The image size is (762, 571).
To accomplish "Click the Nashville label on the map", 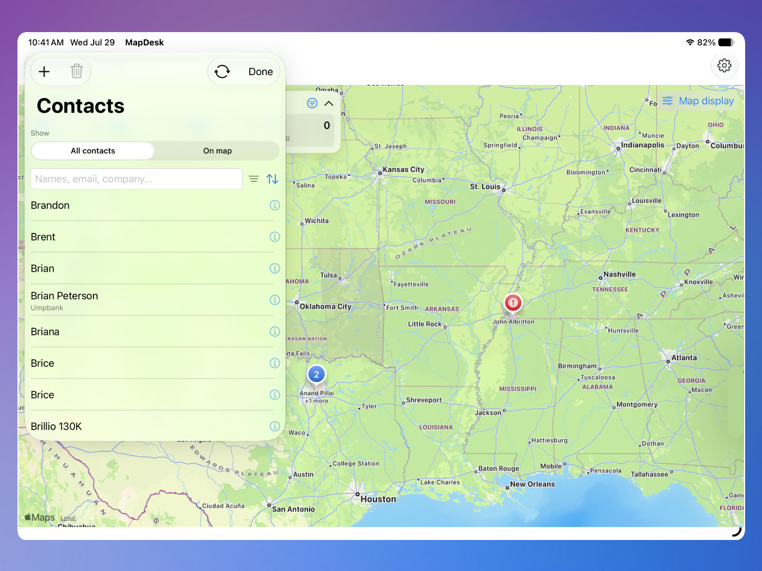I will 619,274.
